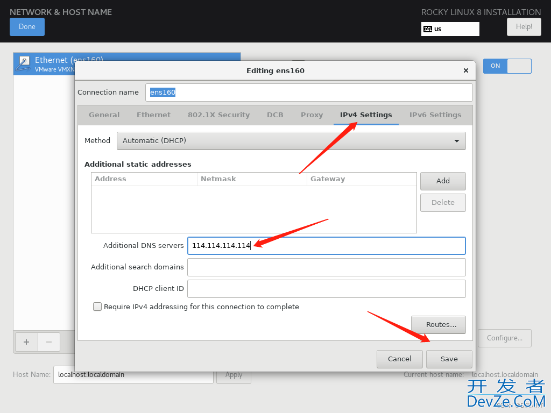Open the Routes... dialog

point(438,324)
